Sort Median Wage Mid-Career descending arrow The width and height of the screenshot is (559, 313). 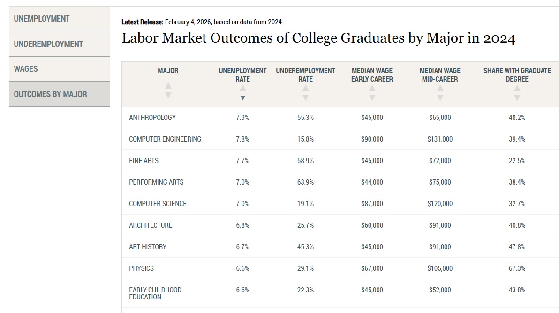pyautogui.click(x=440, y=97)
